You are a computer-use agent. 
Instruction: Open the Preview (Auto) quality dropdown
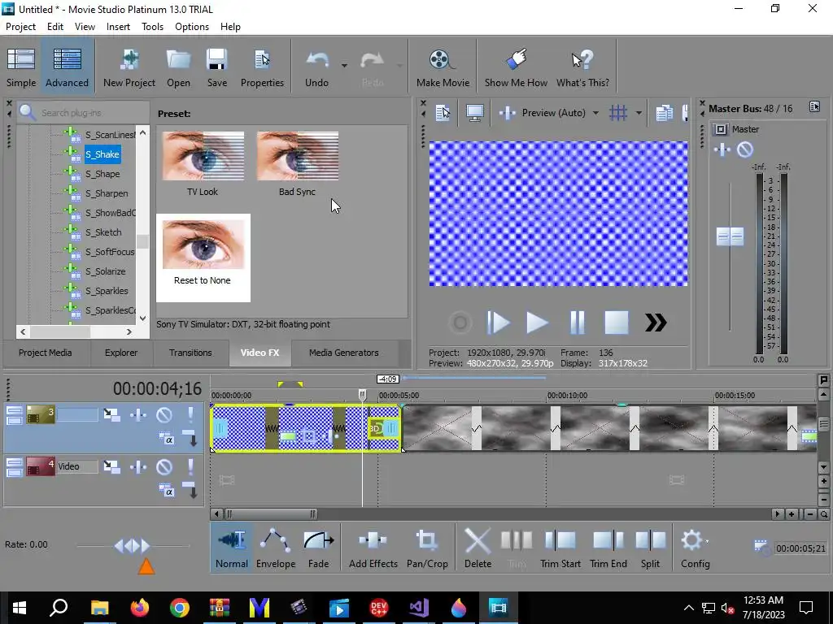click(595, 112)
